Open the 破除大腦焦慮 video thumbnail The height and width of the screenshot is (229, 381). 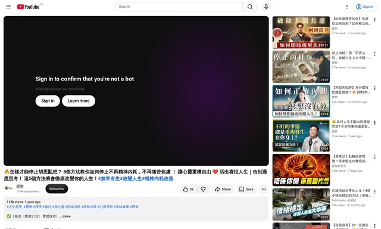301,32
